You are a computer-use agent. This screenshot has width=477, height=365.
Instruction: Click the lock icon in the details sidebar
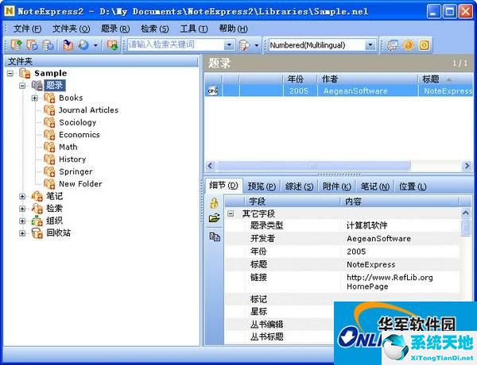(214, 202)
